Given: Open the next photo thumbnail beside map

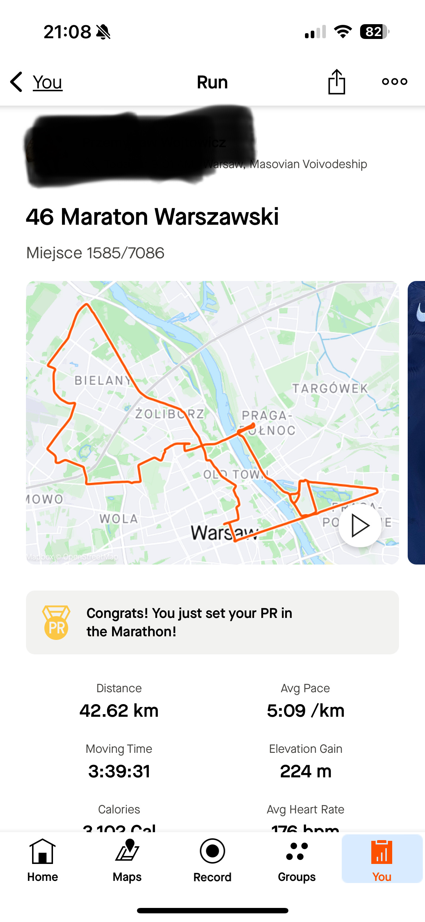Looking at the screenshot, I should [x=416, y=422].
